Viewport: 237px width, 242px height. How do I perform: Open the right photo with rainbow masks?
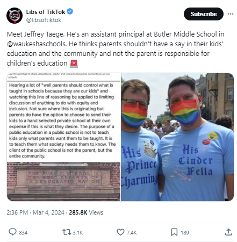click(177, 137)
